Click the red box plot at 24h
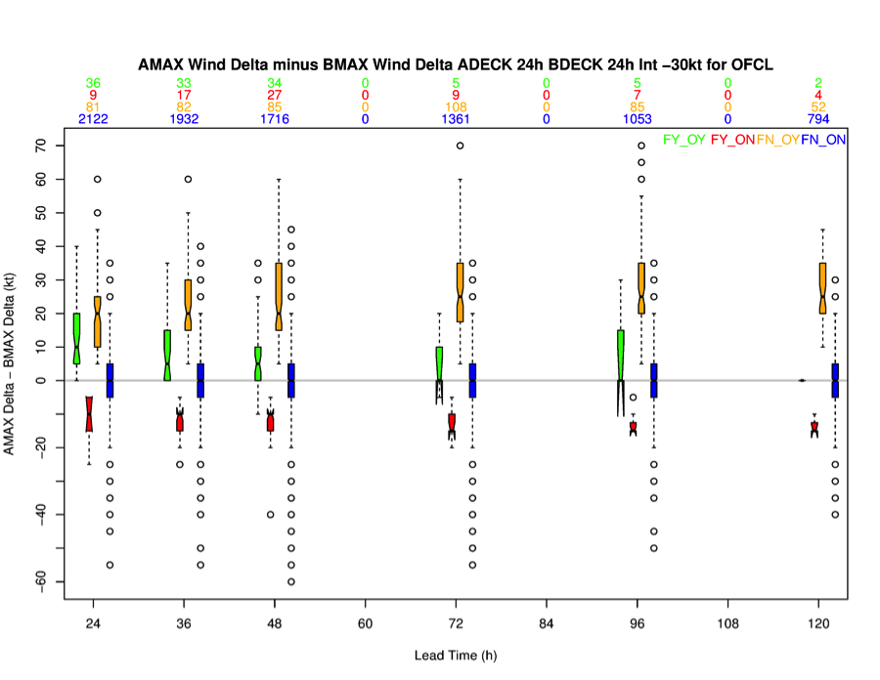Image resolution: width=880 pixels, height=680 pixels. click(89, 414)
